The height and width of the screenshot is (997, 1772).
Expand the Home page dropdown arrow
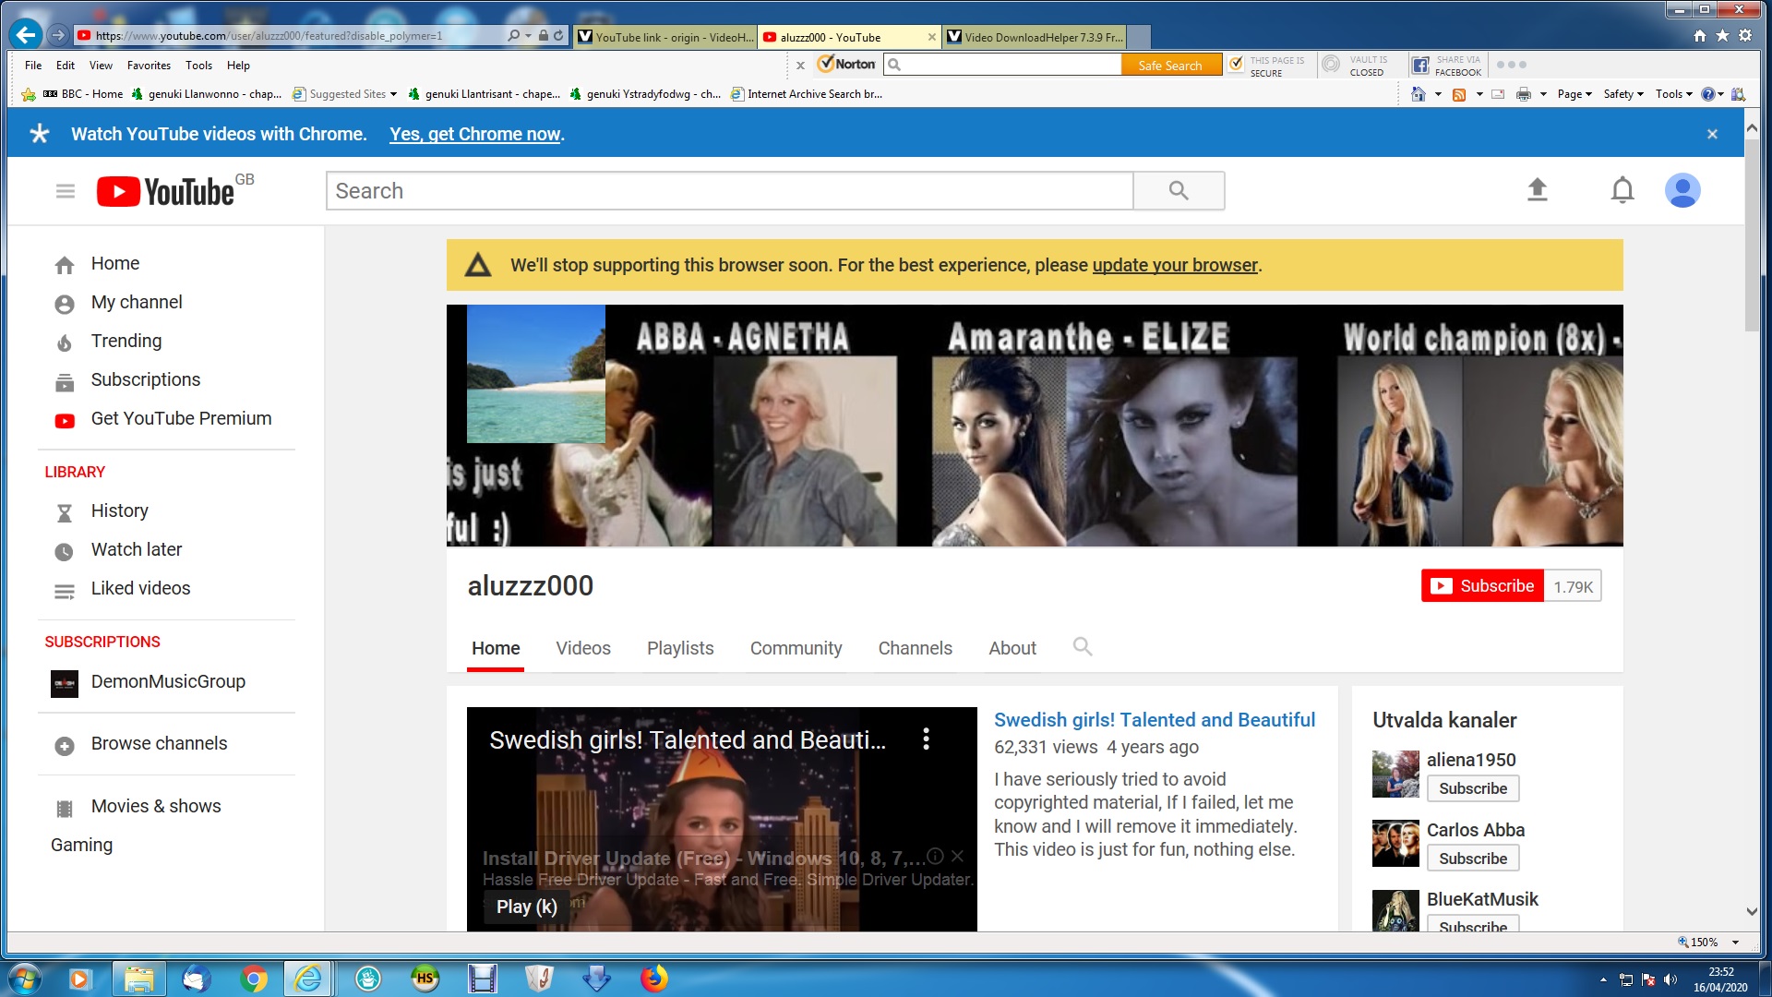pos(1438,94)
